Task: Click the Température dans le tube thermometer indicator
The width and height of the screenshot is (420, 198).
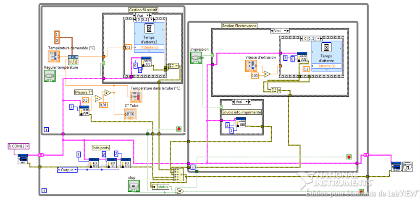Action: [136, 97]
